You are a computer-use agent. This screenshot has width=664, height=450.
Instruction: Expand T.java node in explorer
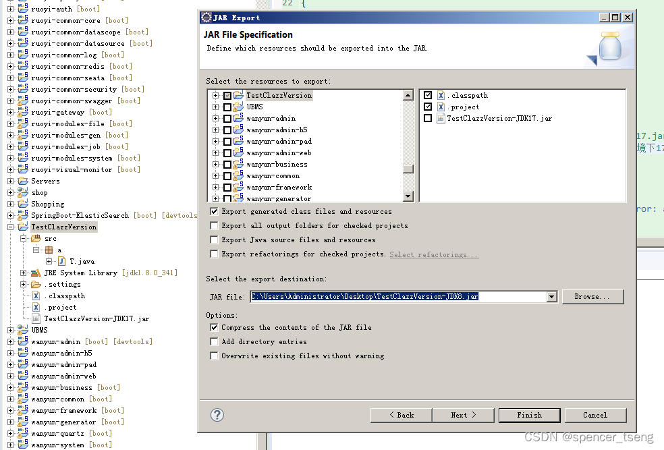click(x=49, y=261)
